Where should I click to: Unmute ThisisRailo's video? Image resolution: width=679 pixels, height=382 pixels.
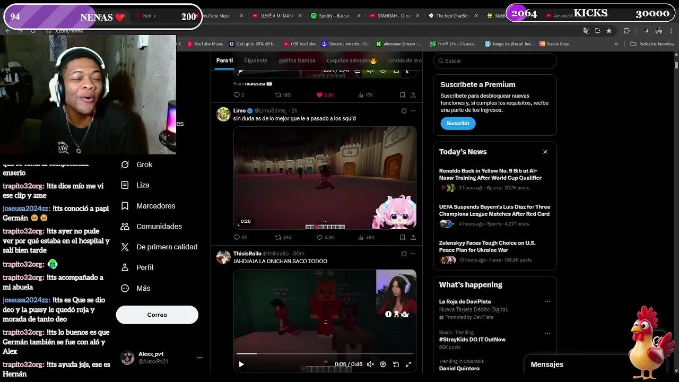[x=370, y=364]
